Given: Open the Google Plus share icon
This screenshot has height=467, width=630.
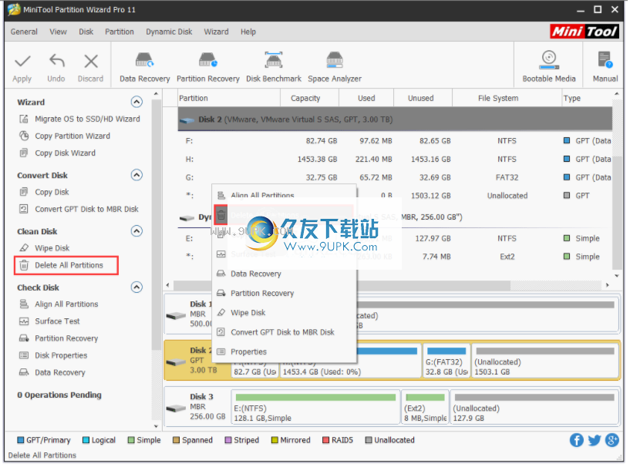Looking at the screenshot, I should point(612,441).
